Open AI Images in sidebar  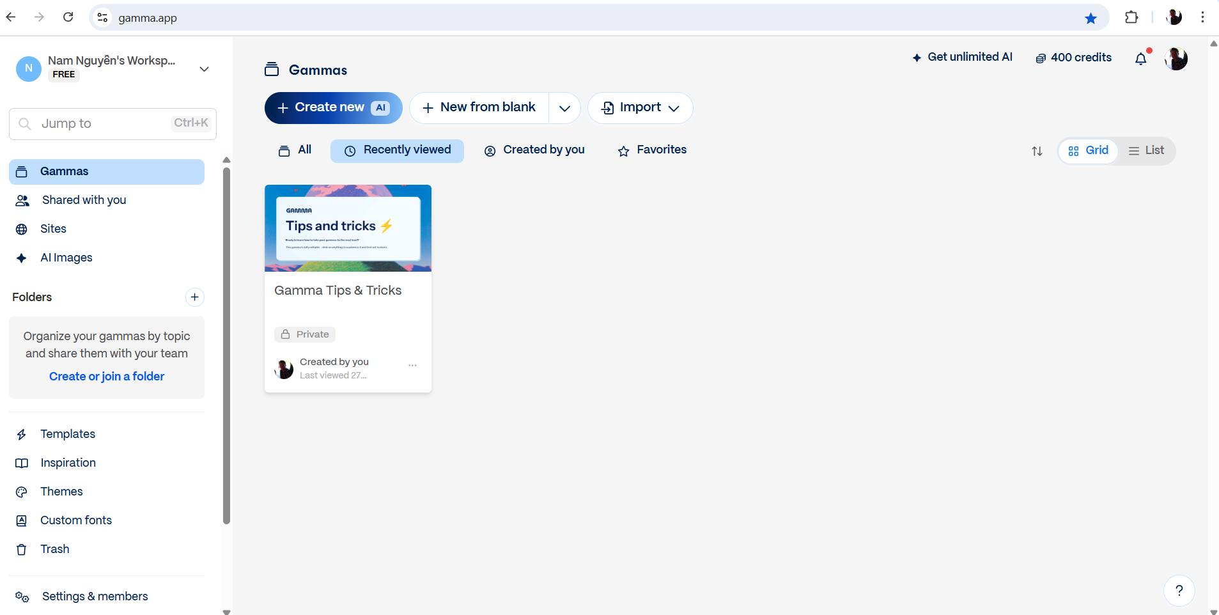(66, 258)
